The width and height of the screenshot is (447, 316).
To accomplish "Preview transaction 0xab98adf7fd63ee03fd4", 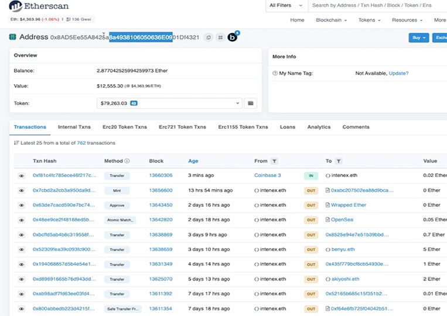I will tap(21, 294).
